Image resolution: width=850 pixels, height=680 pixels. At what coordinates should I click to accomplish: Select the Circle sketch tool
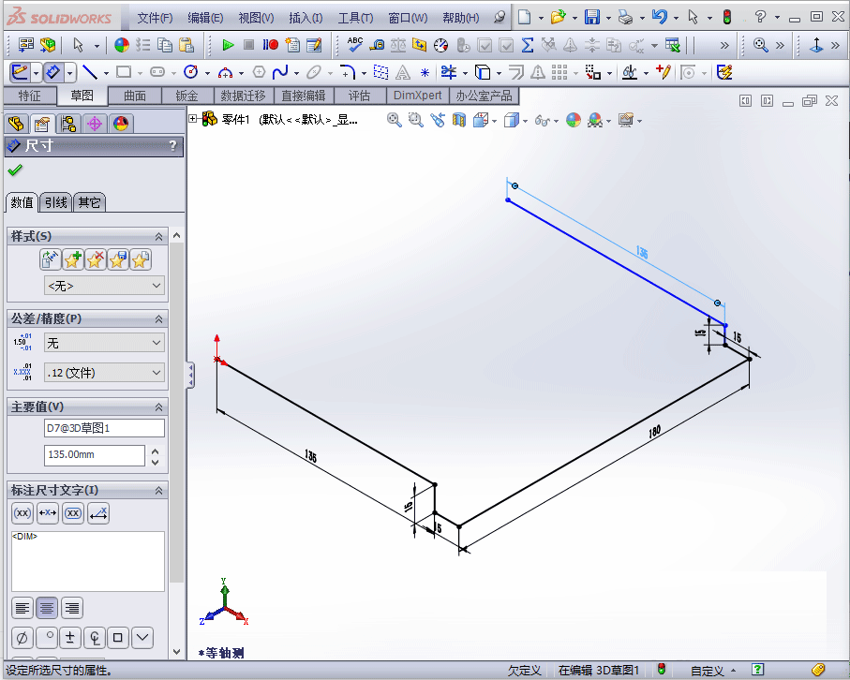click(192, 70)
